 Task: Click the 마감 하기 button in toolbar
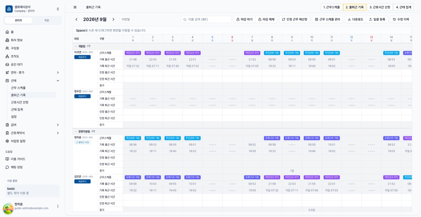[x=244, y=19]
